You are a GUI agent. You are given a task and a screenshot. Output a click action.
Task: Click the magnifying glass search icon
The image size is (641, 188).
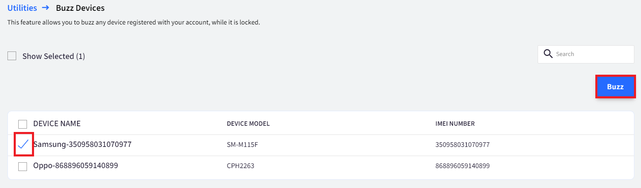click(x=548, y=54)
